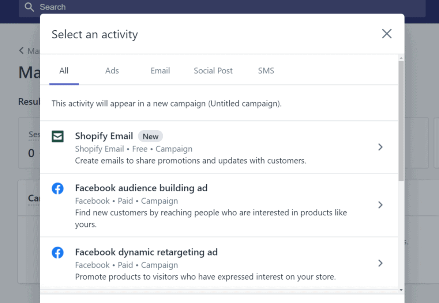Click the back chevron behind the dialog
Image resolution: width=439 pixels, height=303 pixels.
(21, 50)
